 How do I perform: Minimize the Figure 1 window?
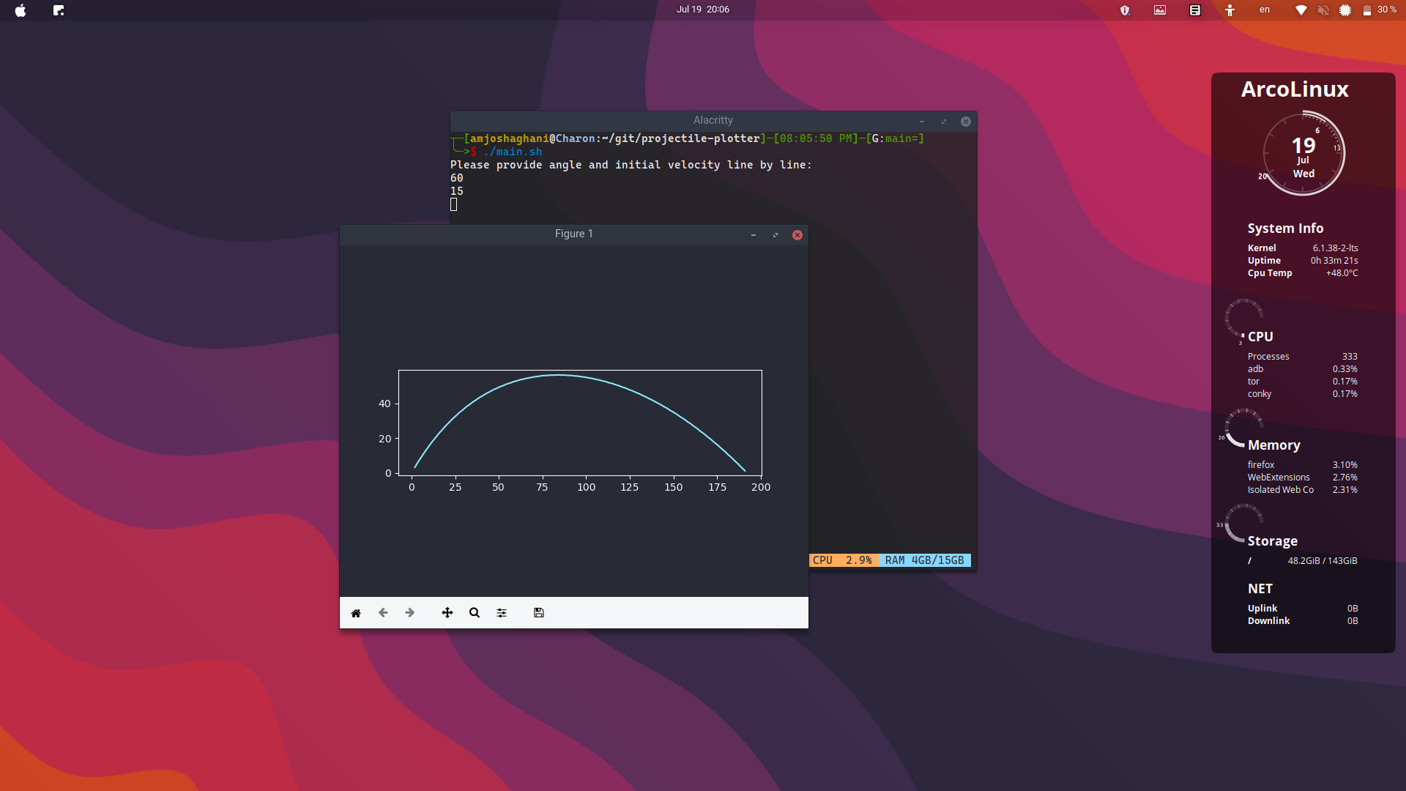tap(754, 235)
